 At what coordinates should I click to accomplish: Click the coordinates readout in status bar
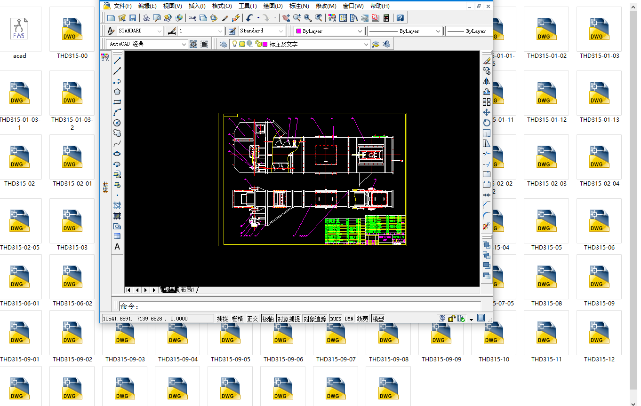(158, 319)
